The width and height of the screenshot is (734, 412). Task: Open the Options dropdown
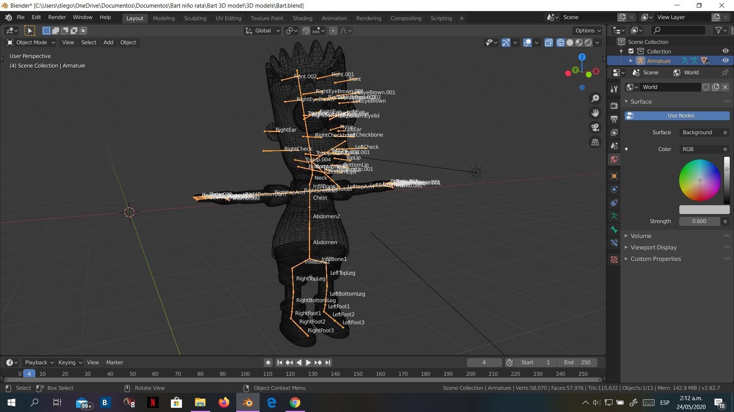click(588, 31)
